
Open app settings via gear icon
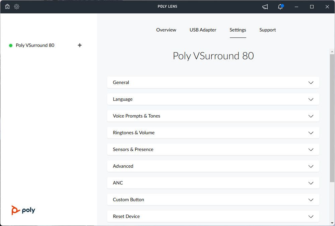tap(17, 7)
